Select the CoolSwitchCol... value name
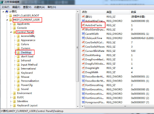Viewport: 154px width, 114px height. click(x=95, y=42)
